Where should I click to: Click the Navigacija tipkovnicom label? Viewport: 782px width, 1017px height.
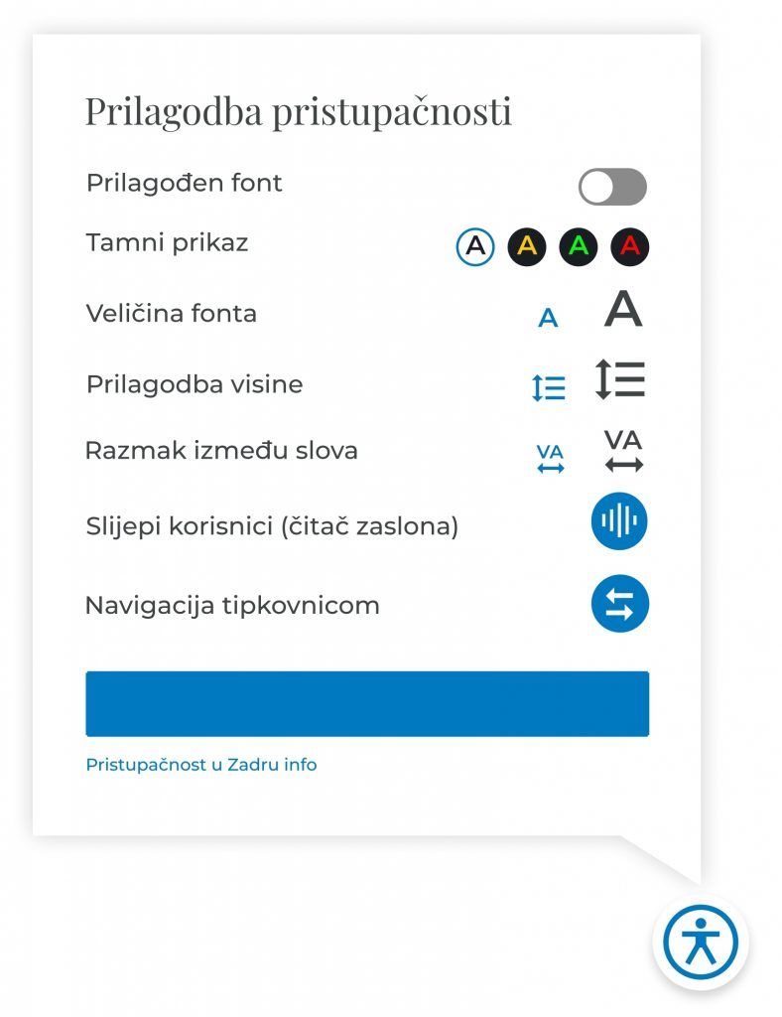coord(232,605)
